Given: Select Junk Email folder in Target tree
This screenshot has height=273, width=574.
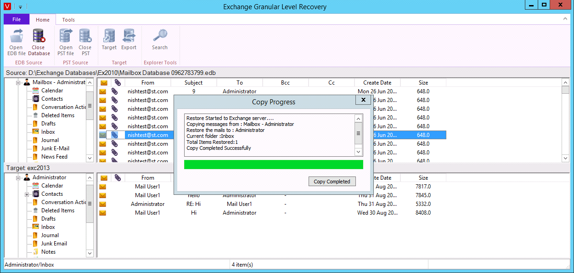Looking at the screenshot, I should pos(54,244).
